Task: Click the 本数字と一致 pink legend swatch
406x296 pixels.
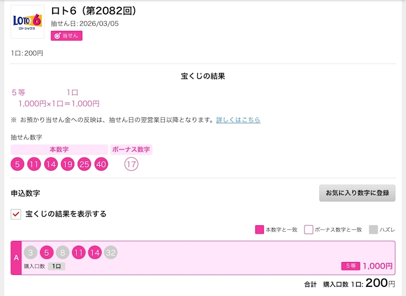Action: pos(260,230)
